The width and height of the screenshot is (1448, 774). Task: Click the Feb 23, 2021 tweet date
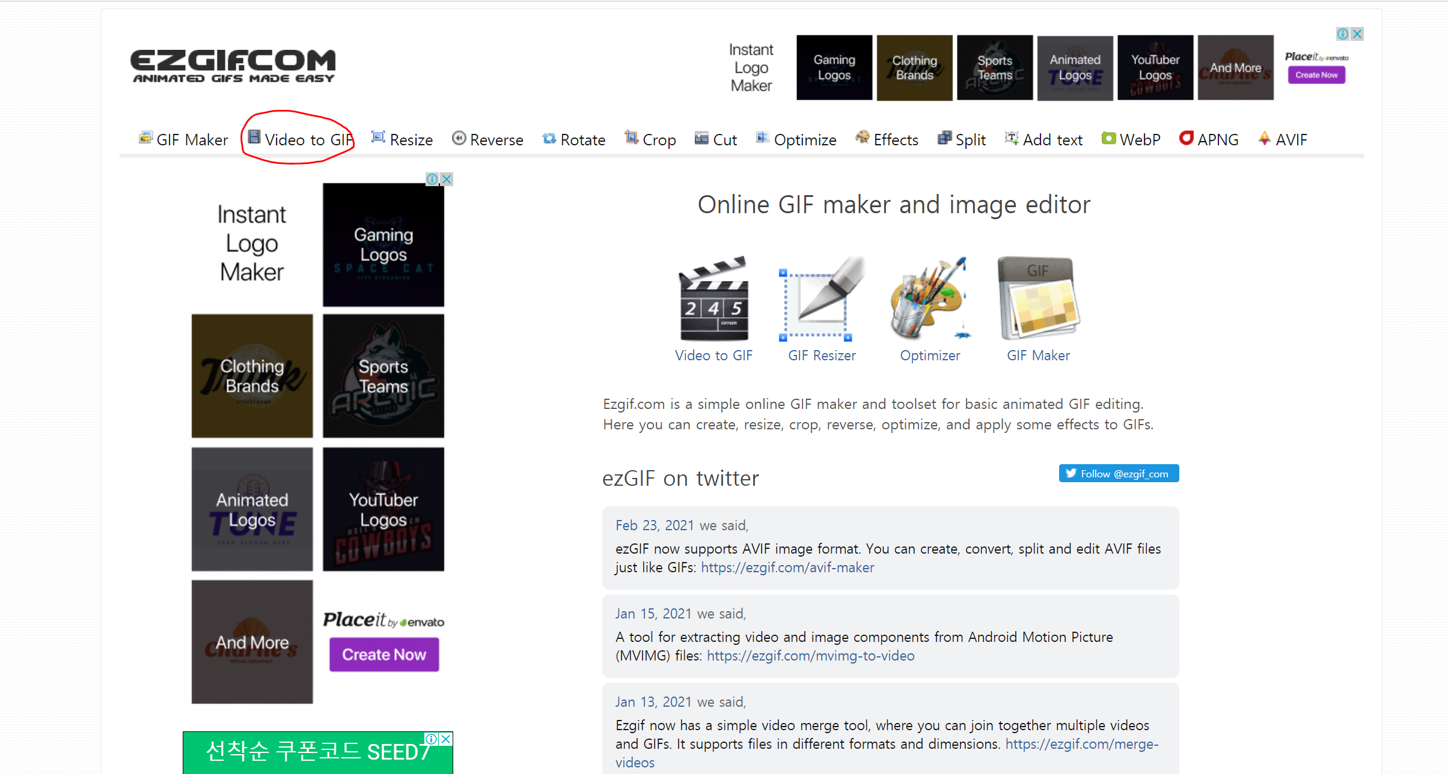coord(655,525)
